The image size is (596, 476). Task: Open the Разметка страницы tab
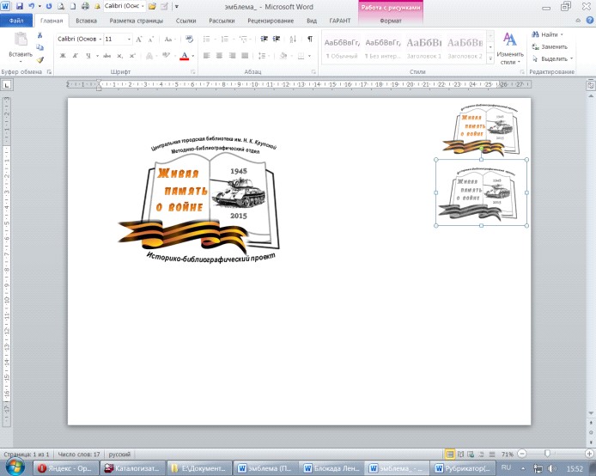[x=136, y=21]
